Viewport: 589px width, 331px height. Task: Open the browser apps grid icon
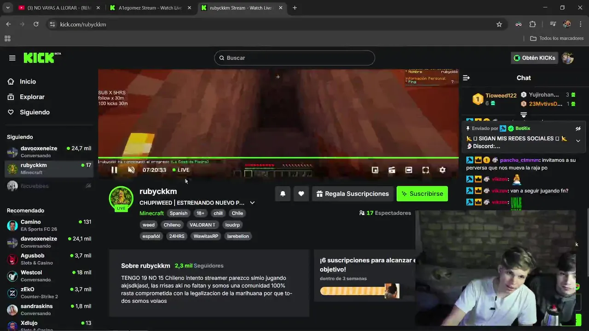coord(7,39)
